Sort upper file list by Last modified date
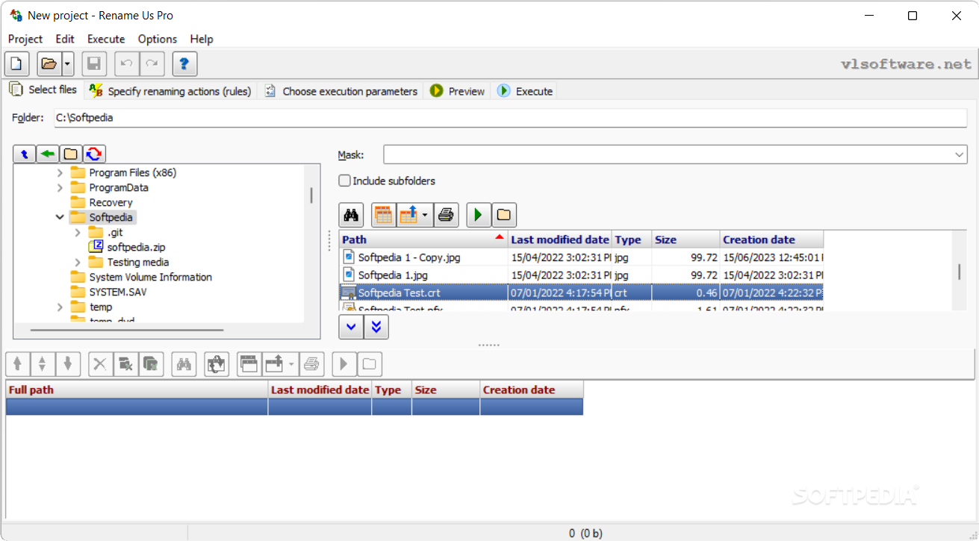Image resolution: width=979 pixels, height=541 pixels. [x=560, y=240]
